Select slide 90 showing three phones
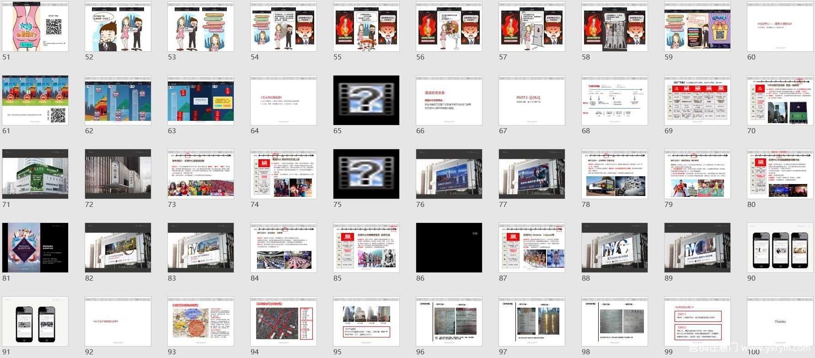815x358 pixels. pyautogui.click(x=780, y=248)
